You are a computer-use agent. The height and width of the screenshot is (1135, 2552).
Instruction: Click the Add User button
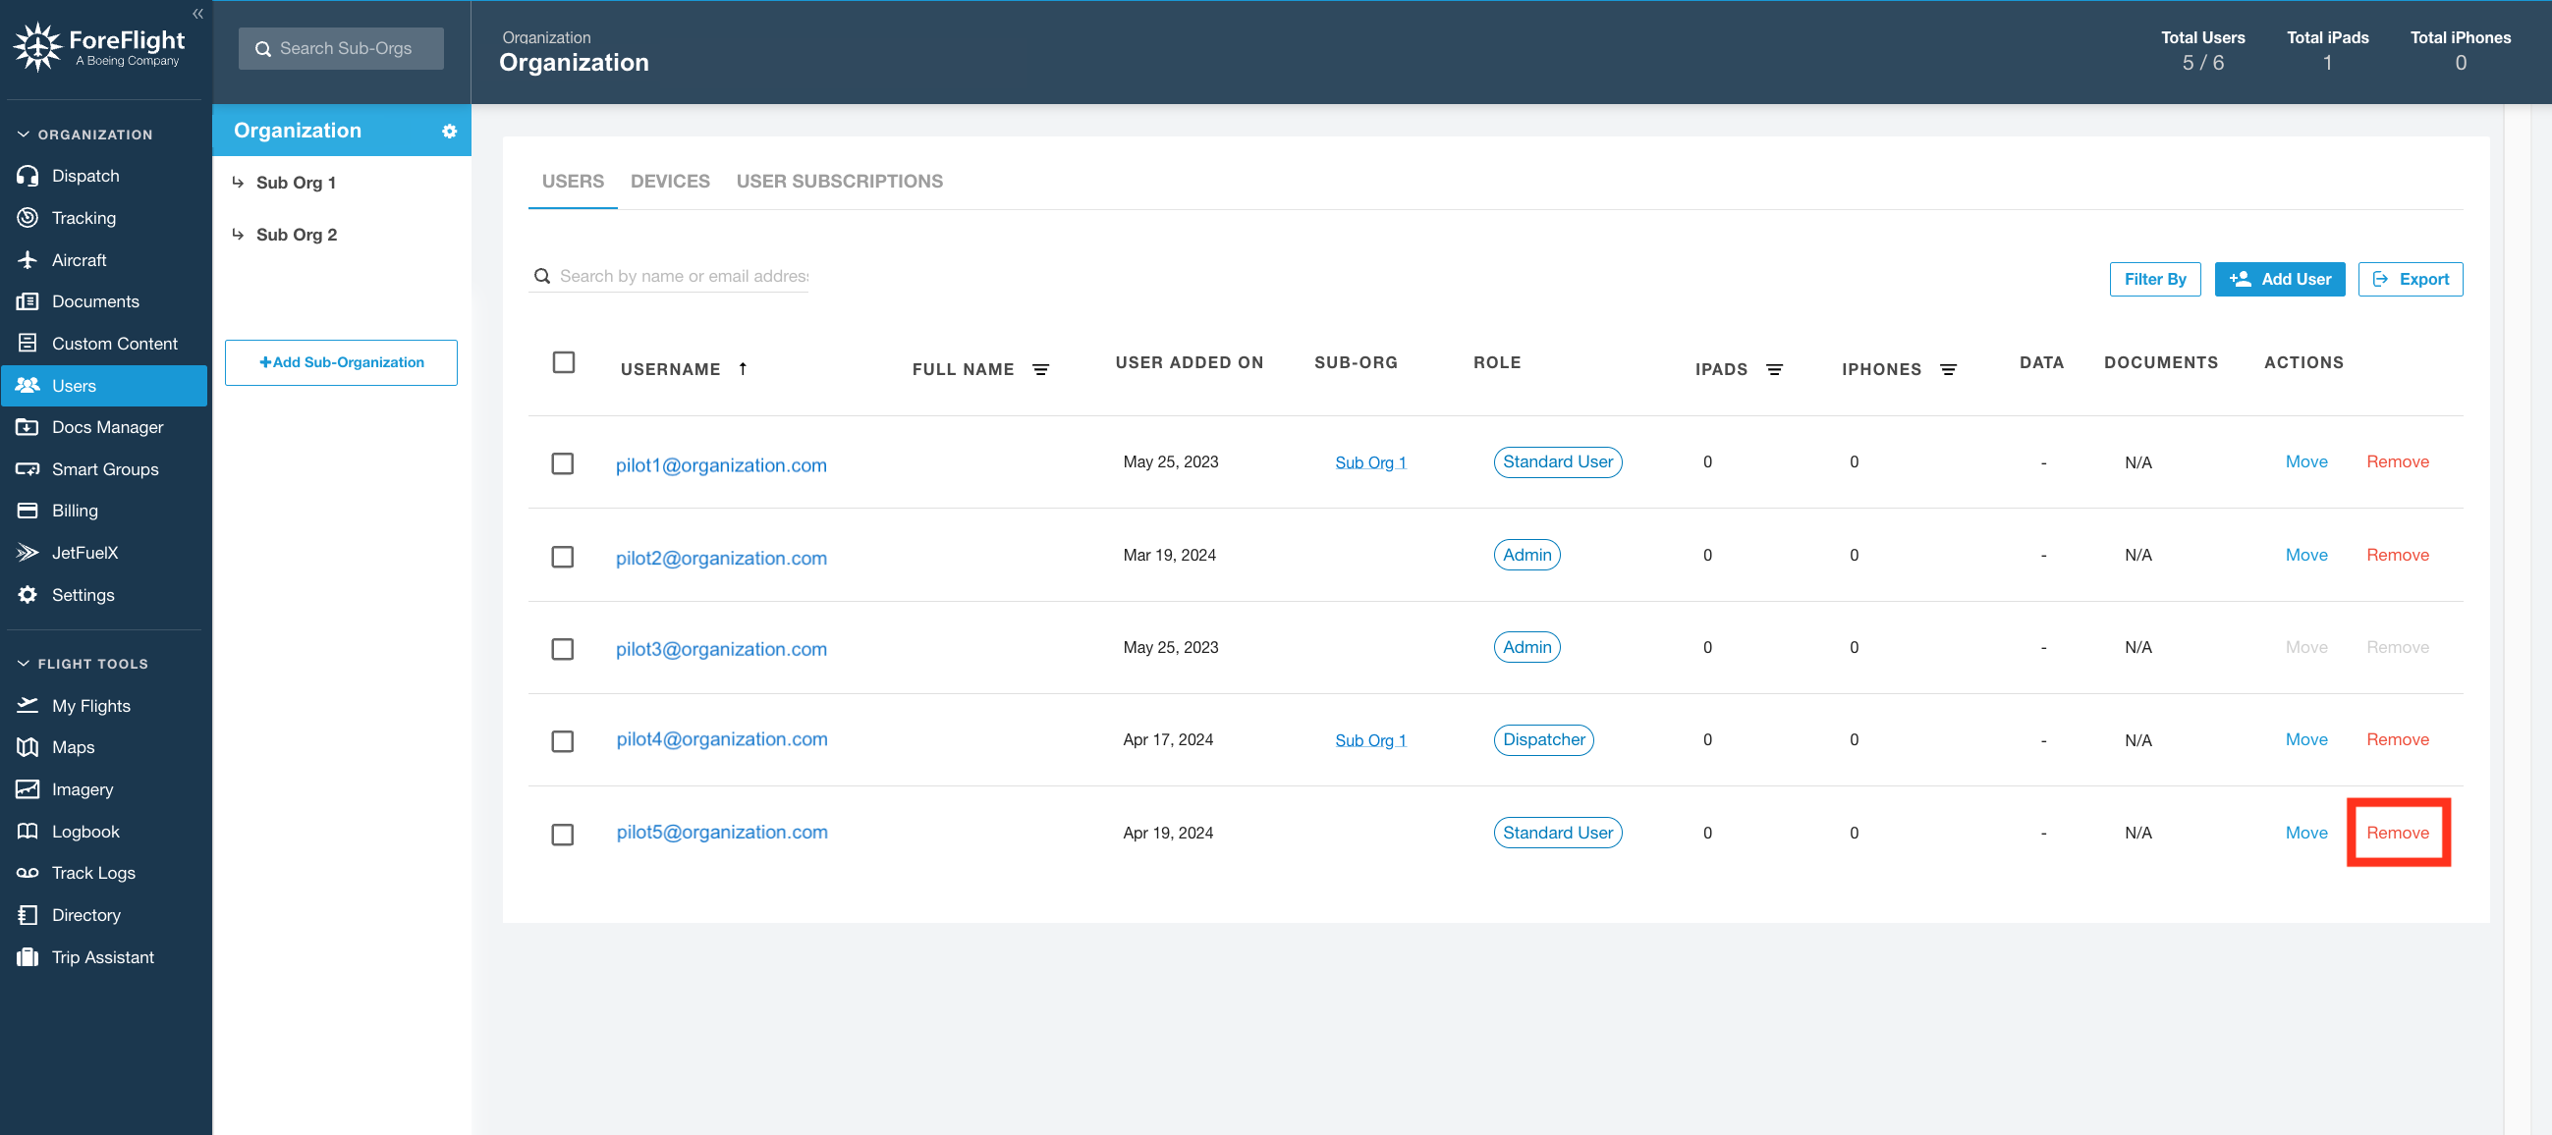click(x=2280, y=279)
